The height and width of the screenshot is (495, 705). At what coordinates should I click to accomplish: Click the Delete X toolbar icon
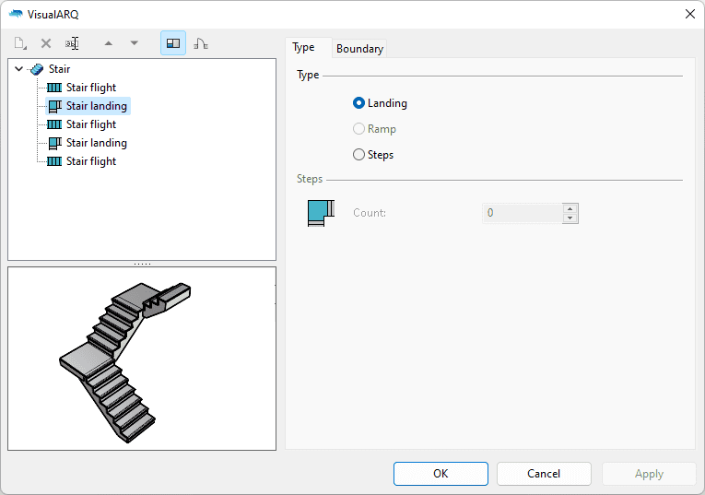click(x=46, y=43)
